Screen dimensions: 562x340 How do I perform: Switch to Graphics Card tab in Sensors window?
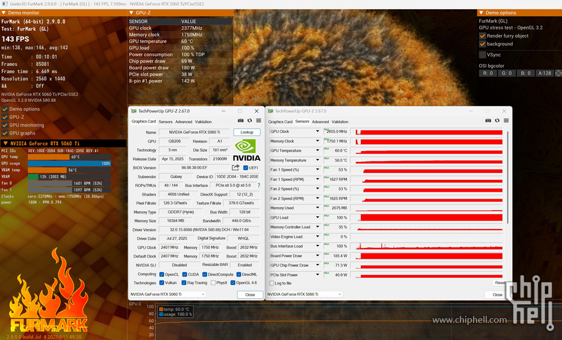point(280,122)
